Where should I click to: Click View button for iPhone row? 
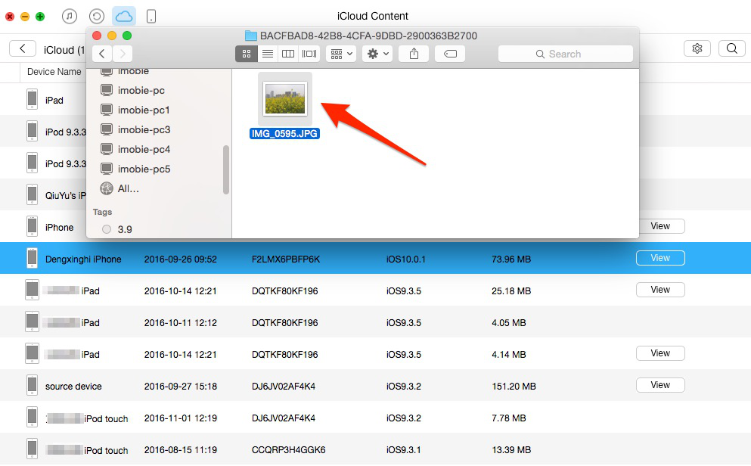click(660, 226)
